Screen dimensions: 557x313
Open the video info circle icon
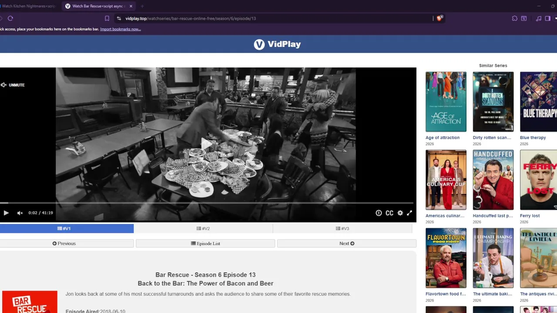pyautogui.click(x=379, y=213)
